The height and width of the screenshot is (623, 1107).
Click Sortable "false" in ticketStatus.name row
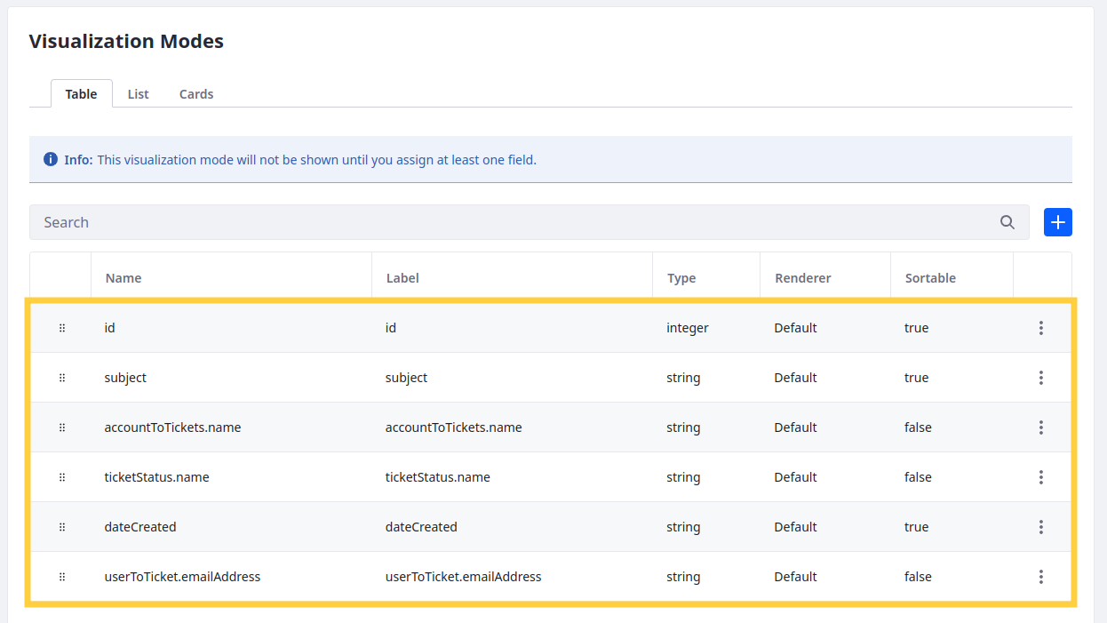tap(918, 477)
